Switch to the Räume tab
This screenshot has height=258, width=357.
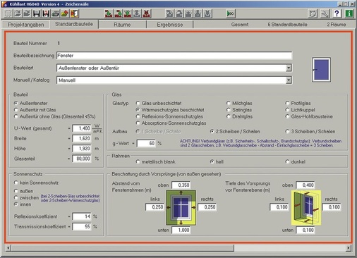pyautogui.click(x=122, y=25)
